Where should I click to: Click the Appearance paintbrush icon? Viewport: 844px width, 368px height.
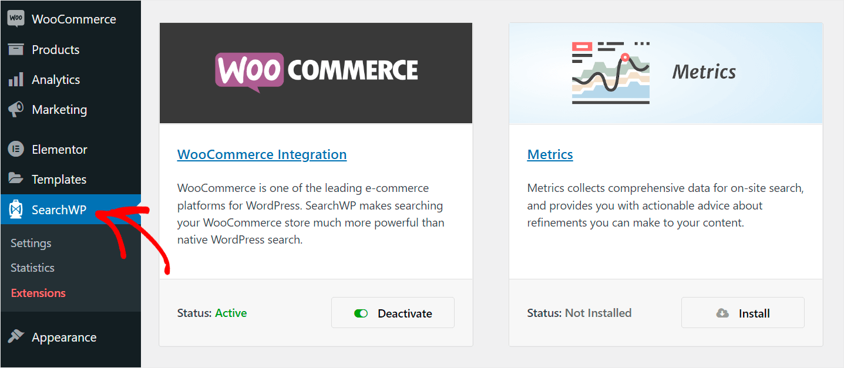click(16, 337)
